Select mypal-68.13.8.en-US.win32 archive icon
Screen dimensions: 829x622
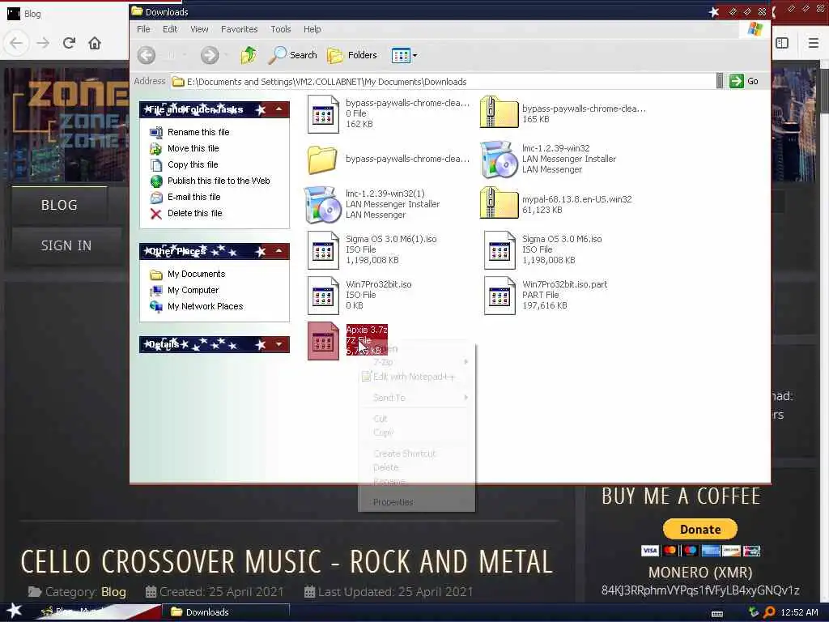point(499,202)
